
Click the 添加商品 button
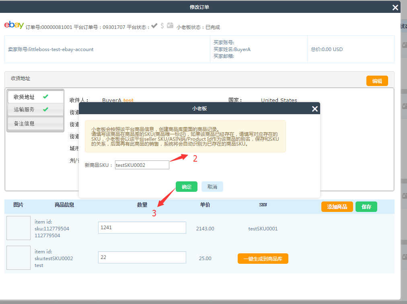[x=337, y=207]
